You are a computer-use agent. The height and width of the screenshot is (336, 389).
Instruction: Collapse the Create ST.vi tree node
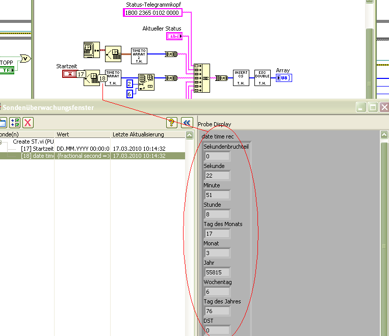click(1, 142)
